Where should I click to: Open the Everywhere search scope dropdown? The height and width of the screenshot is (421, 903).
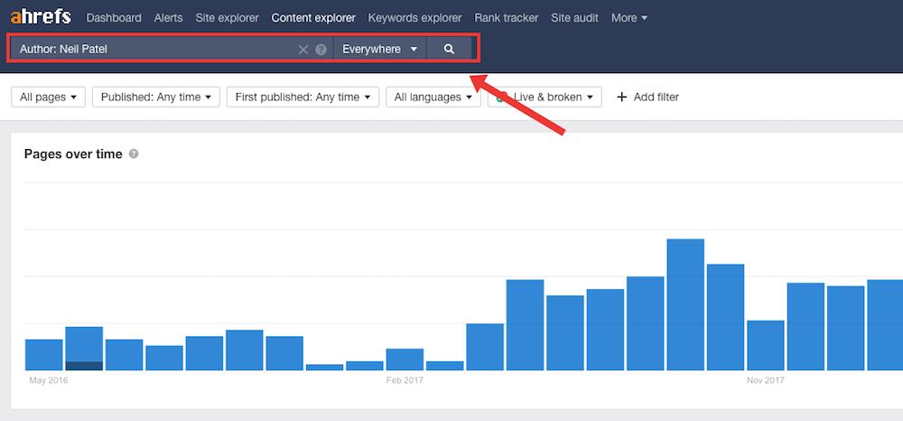(379, 49)
